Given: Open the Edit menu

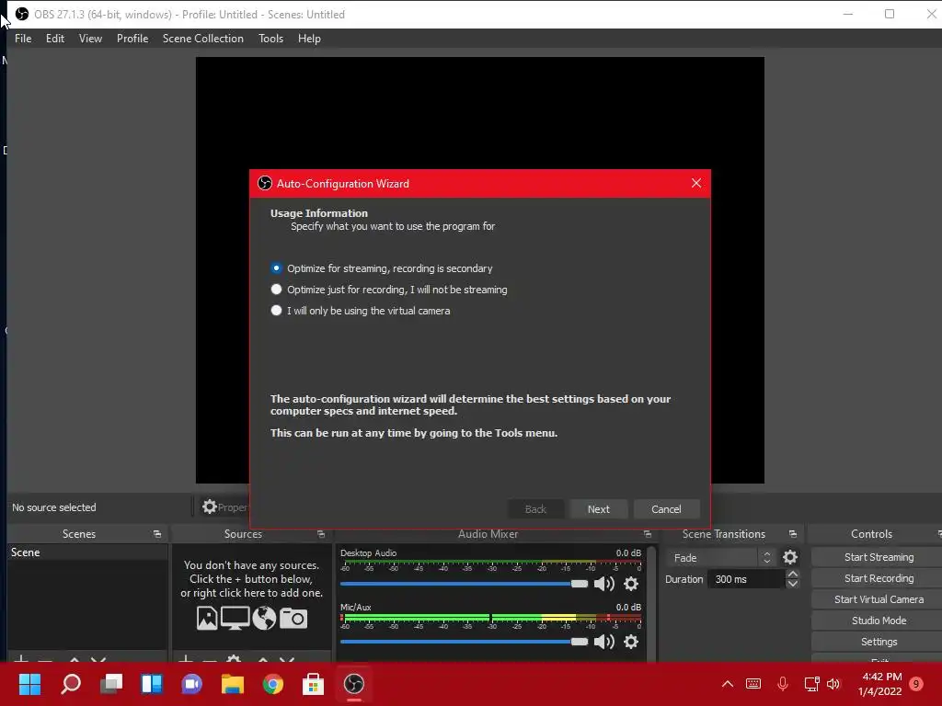Looking at the screenshot, I should point(54,39).
